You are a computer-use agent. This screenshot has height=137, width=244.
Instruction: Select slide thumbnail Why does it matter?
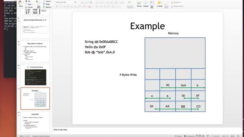35,51
